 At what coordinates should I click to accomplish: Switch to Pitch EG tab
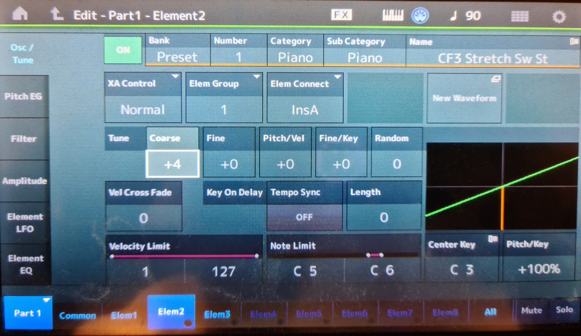23,96
